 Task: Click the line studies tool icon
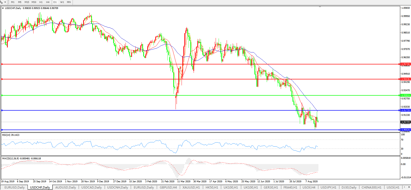(x=2, y=2)
